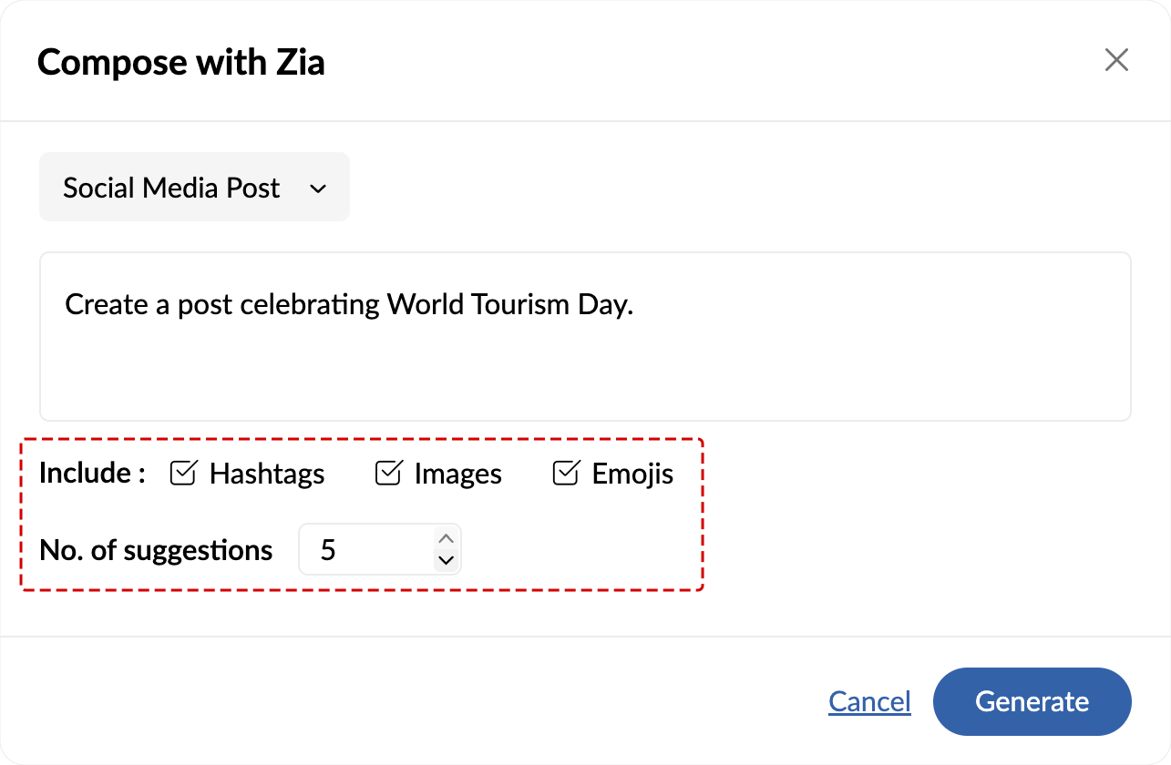The height and width of the screenshot is (765, 1171).
Task: Click the Cancel link
Action: [x=869, y=701]
